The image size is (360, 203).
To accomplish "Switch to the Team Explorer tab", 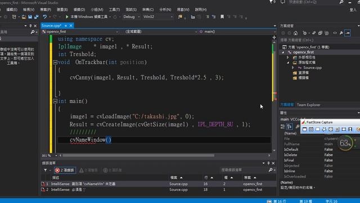I will pyautogui.click(x=308, y=105).
